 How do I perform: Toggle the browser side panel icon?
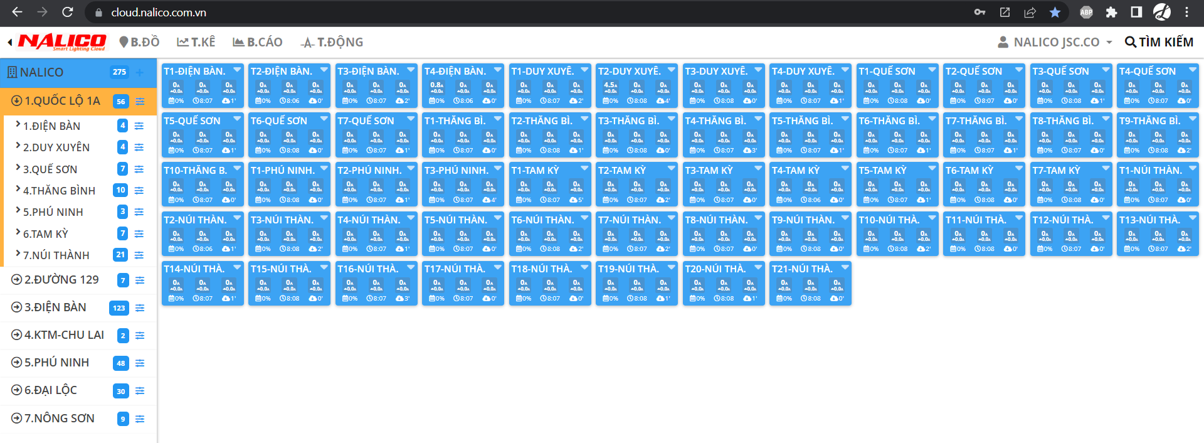[1136, 12]
